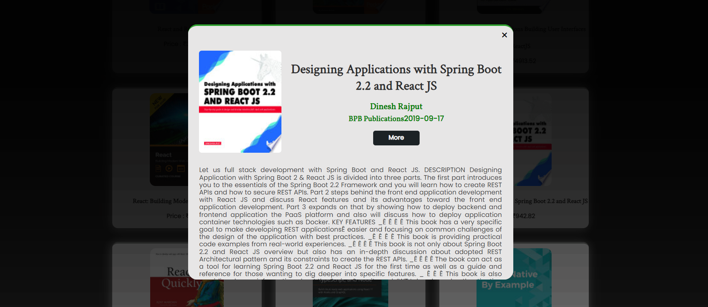The width and height of the screenshot is (708, 307).
Task: Click the BPB Publications 2019-09-17 line
Action: click(396, 119)
